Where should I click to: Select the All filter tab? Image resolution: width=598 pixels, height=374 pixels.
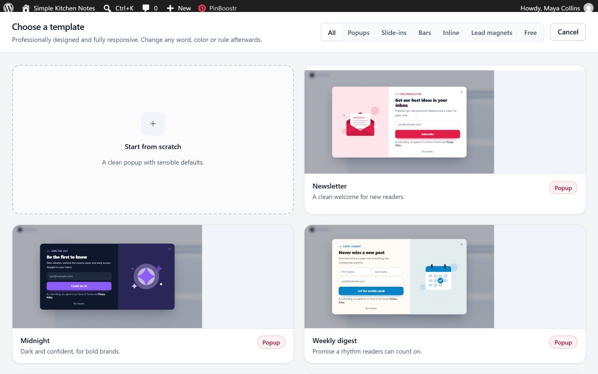point(332,32)
